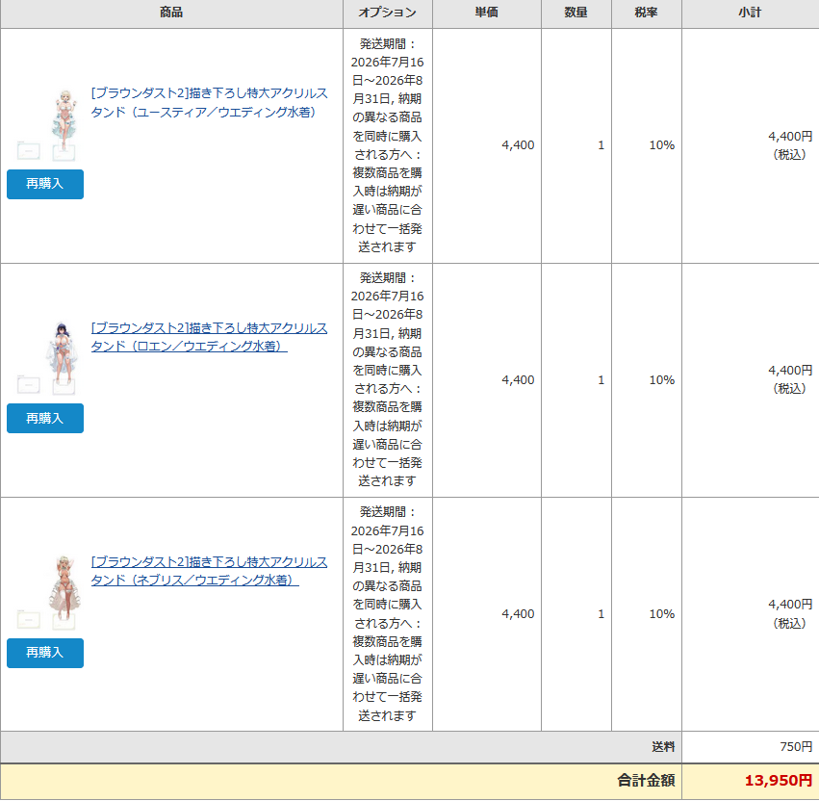Screen dimensions: 819x801
Task: Click the 4,400 unit price in ロエン row
Action: click(x=518, y=380)
